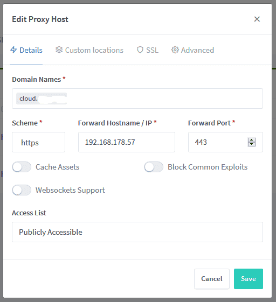Open the SSL tab
This screenshot has width=276, height=302.
(x=148, y=50)
